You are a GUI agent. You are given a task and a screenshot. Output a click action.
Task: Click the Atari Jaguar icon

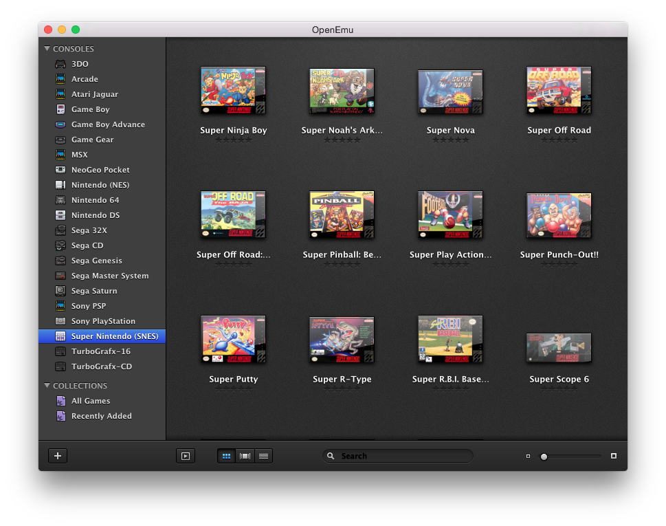tap(60, 94)
